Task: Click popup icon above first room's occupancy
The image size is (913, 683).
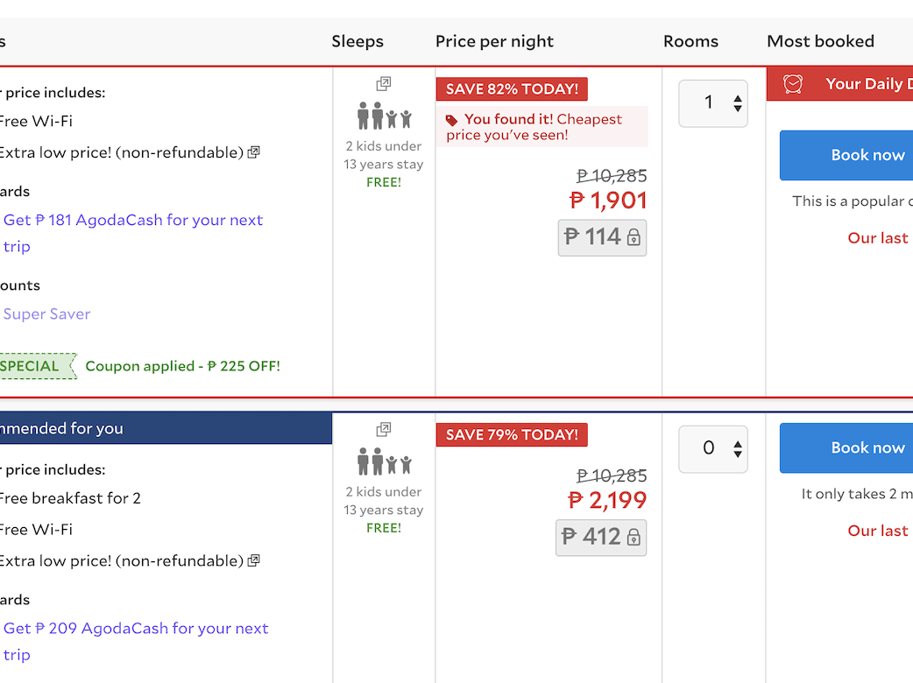Action: 384,84
